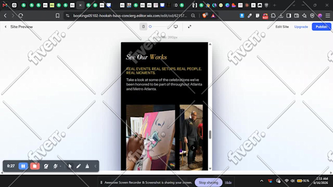
Task: Click the 'See Our Works' heading
Action: [146, 57]
